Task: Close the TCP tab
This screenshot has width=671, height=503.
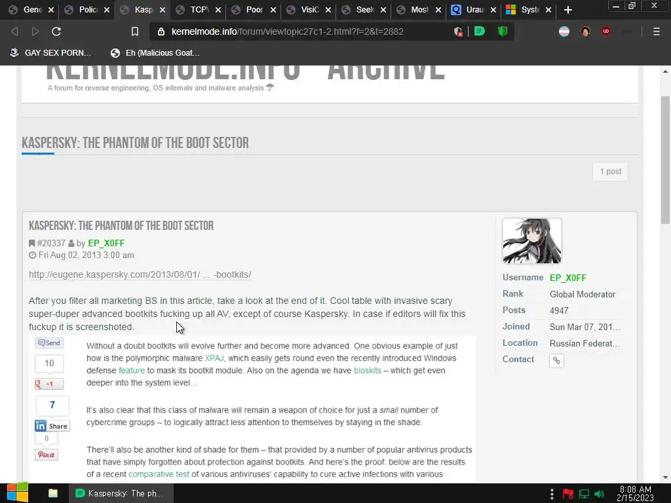Action: coord(218,10)
